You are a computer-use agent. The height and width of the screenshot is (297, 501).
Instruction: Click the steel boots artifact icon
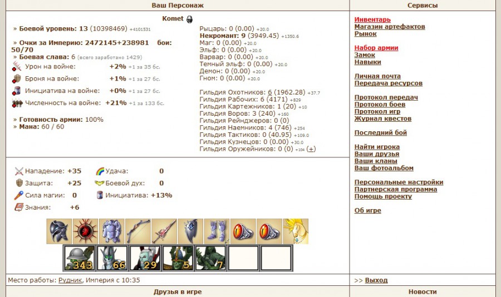click(217, 231)
